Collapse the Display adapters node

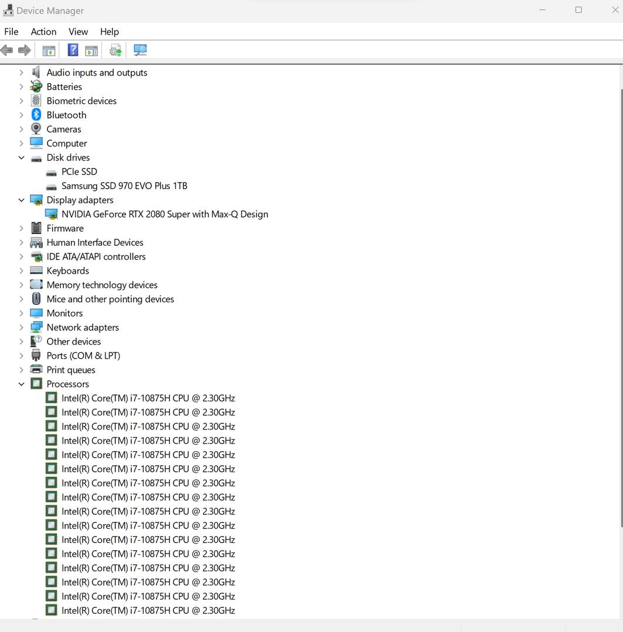pos(22,200)
